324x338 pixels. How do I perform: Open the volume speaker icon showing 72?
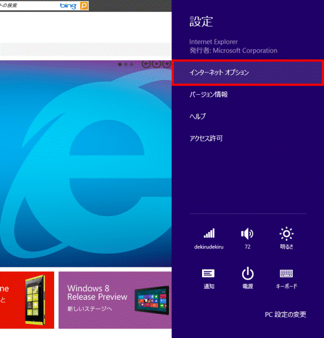(247, 238)
